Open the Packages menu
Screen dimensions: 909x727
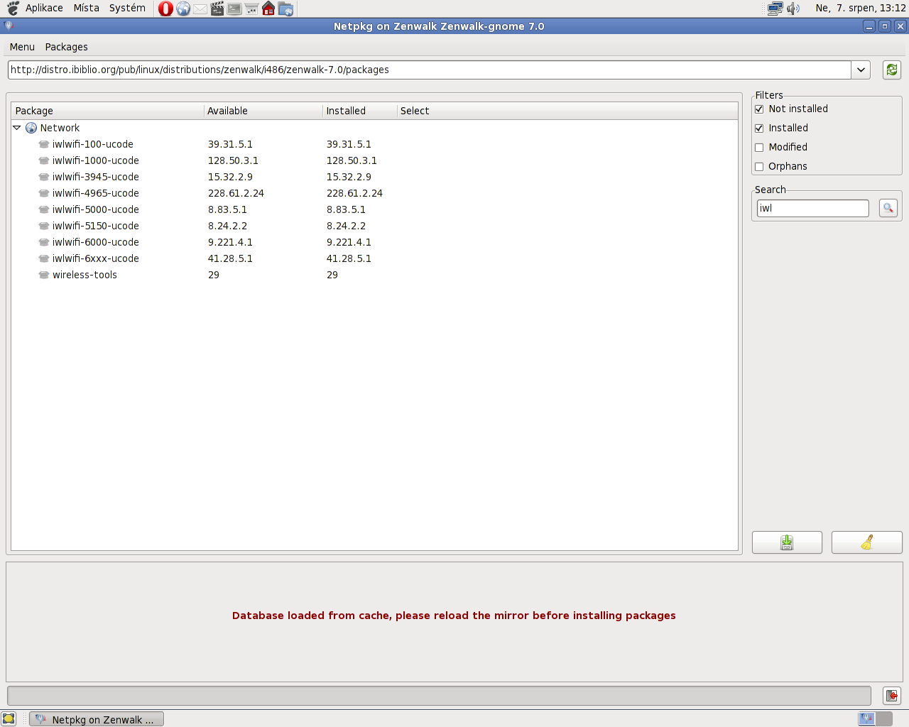tap(67, 47)
